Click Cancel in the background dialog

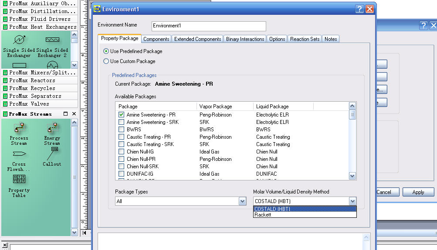(388, 192)
